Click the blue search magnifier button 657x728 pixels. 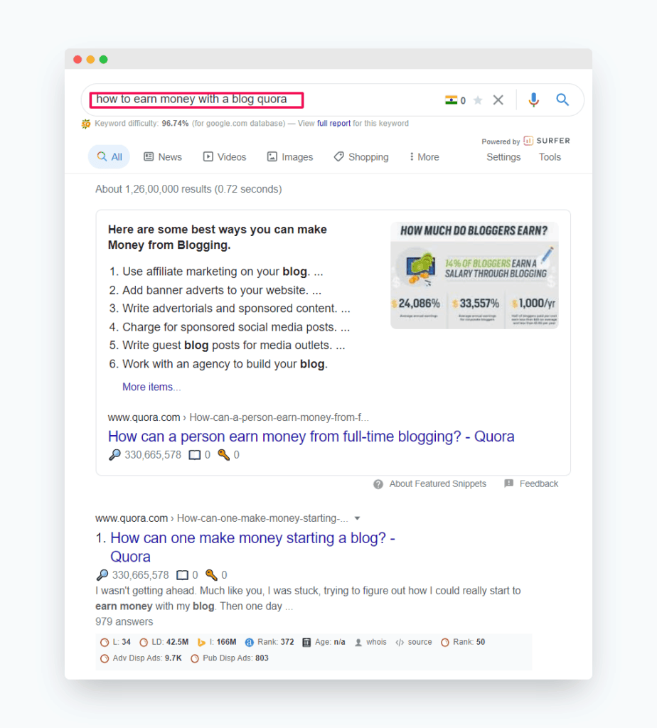pos(562,100)
